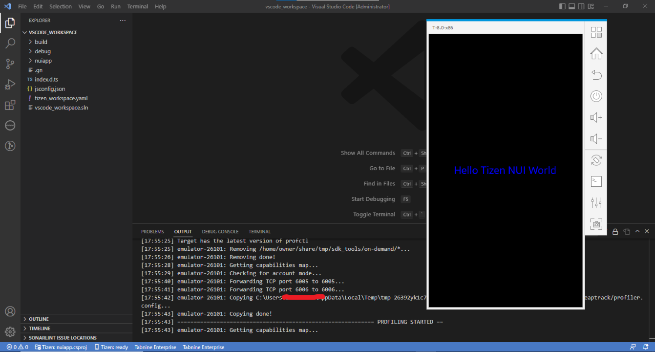Rotate the emulator screen
Viewport: 655px width, 352px height.
(x=596, y=160)
